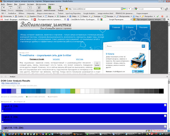Open the Правка menu
Screen dimensions: 170x136
(9, 4)
